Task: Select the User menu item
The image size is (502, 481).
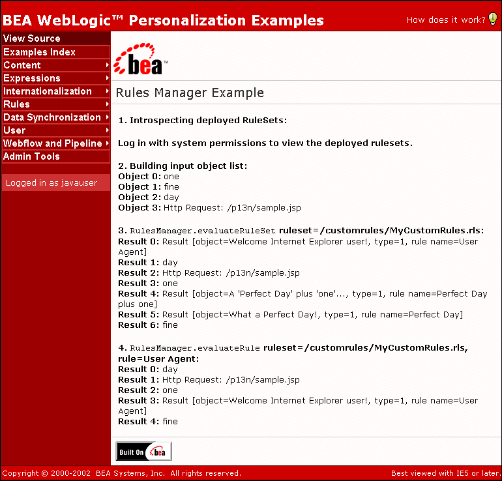Action: pyautogui.click(x=55, y=130)
